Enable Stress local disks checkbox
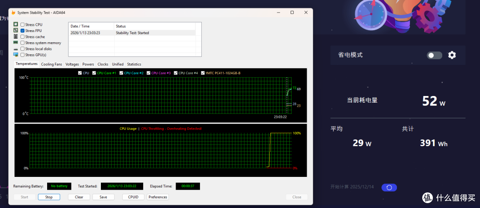 click(x=22, y=49)
